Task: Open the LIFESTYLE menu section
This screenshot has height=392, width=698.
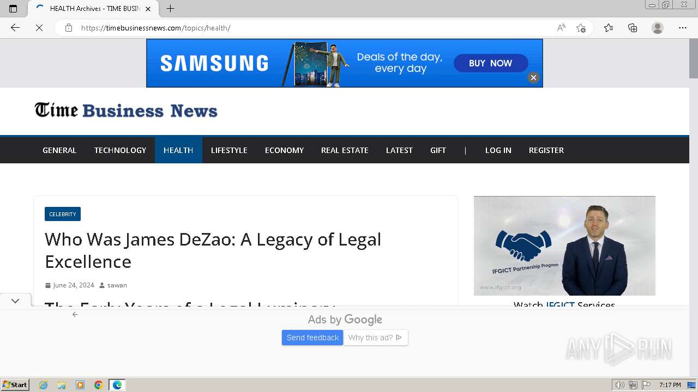Action: click(x=229, y=150)
